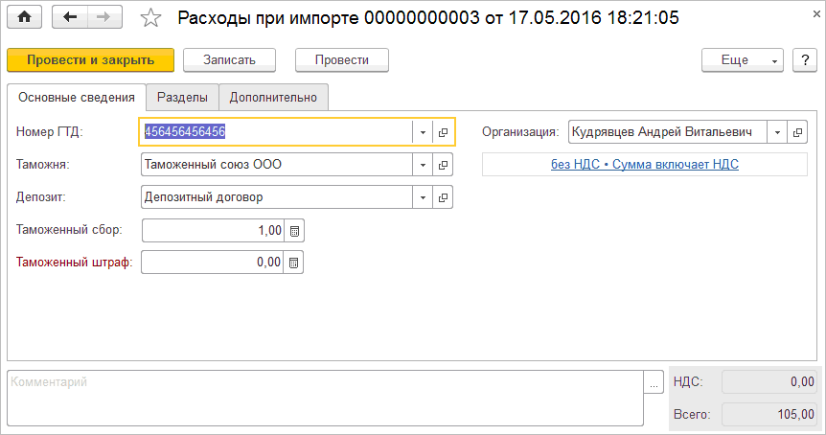
Task: Open calculator for Таможенный сбор field
Action: pos(294,231)
